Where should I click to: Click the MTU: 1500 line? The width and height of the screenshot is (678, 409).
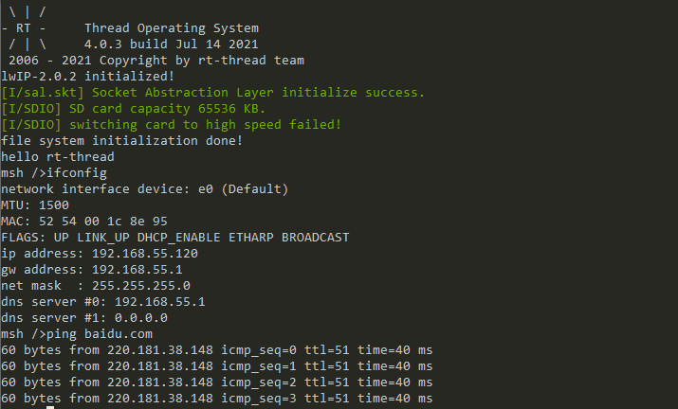click(35, 205)
